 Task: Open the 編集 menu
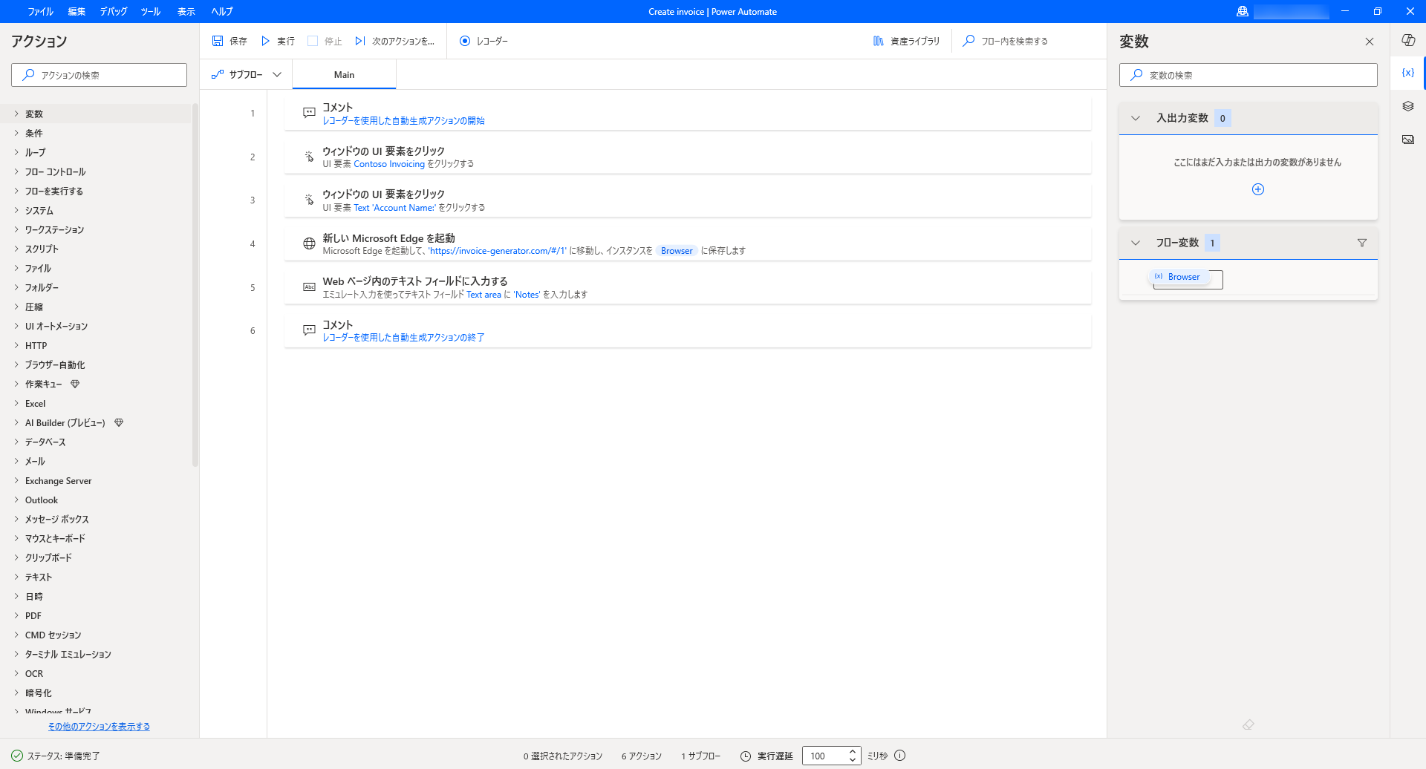76,11
